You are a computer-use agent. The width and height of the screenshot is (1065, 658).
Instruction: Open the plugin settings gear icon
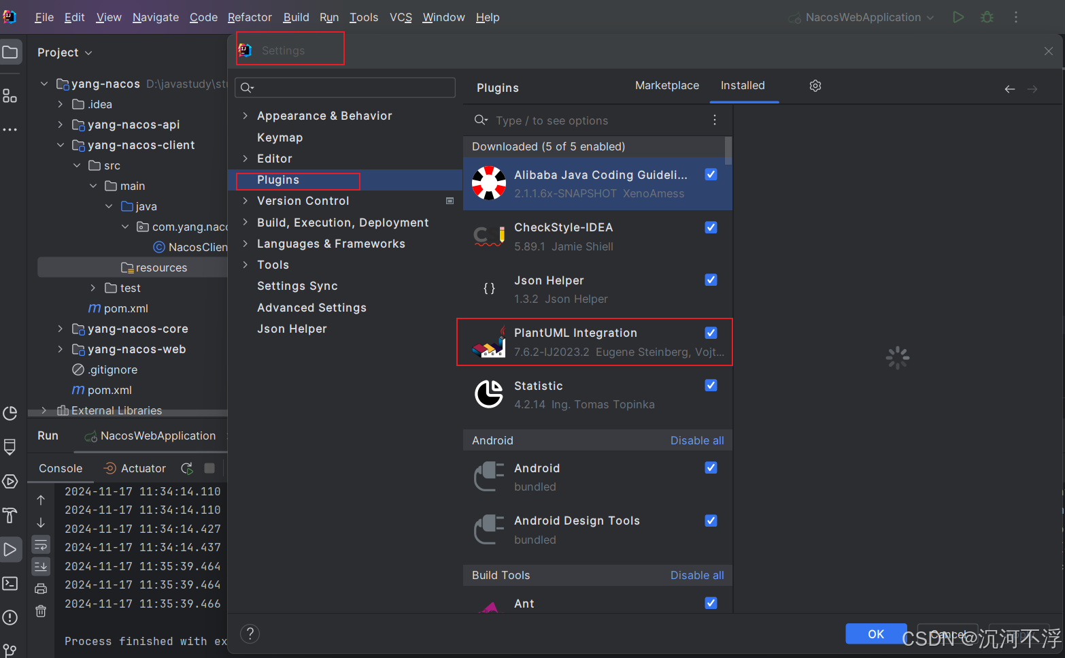click(x=815, y=86)
